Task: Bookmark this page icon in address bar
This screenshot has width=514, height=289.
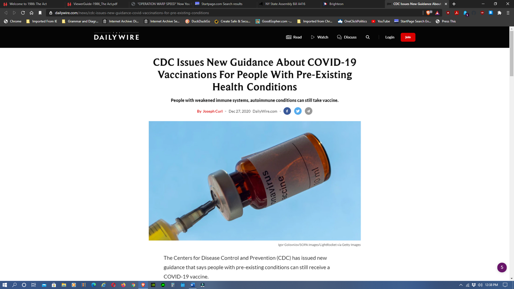Action: click(40, 13)
